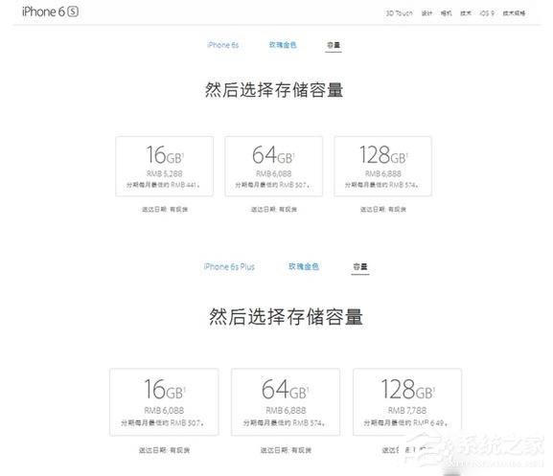The width and height of the screenshot is (553, 476).
Task: Click delivery date text below the RMB 6,888 128GB card
Action: 383,210
